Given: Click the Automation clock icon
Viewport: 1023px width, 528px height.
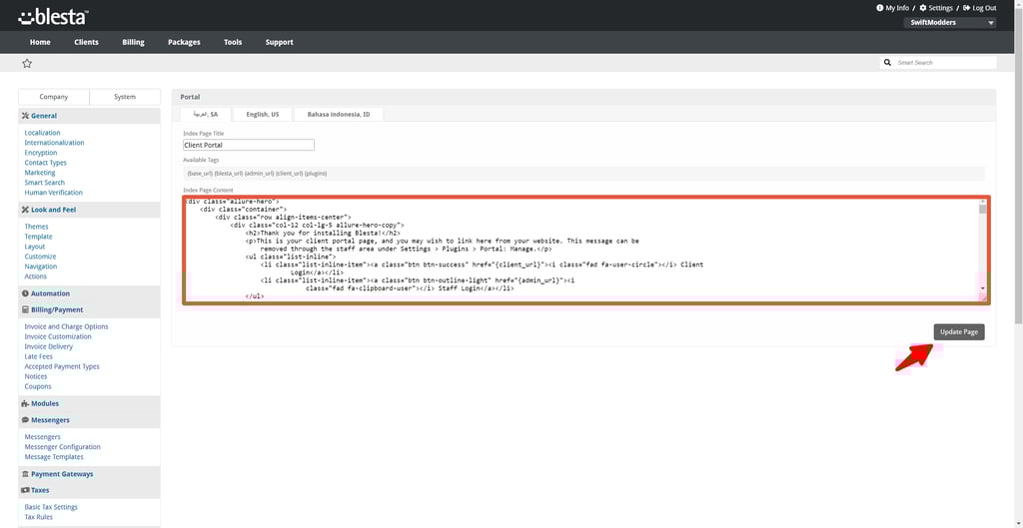Looking at the screenshot, I should 25,294.
